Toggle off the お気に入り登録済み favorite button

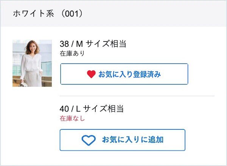coord(124,74)
